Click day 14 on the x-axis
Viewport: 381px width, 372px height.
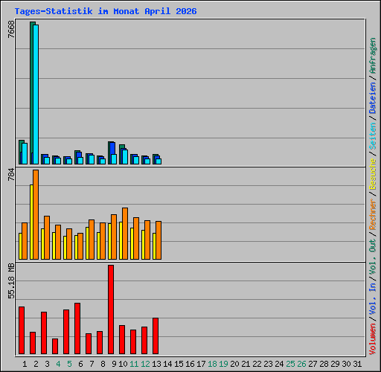167,364
